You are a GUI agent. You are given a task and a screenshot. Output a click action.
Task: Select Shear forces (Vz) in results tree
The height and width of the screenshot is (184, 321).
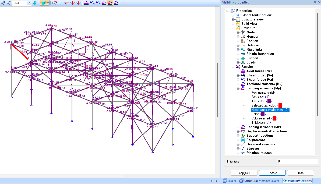260,80
